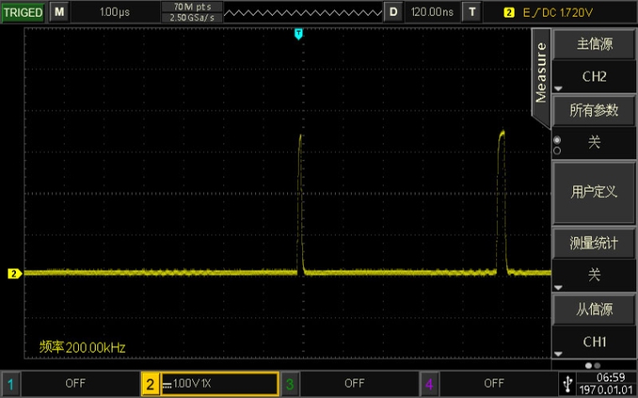Open the 主信源 CH2 source dropdown
Image resolution: width=638 pixels, height=398 pixels.
(594, 60)
